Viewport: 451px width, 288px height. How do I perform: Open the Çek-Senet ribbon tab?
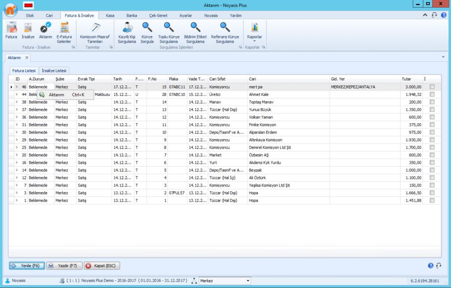tap(158, 15)
